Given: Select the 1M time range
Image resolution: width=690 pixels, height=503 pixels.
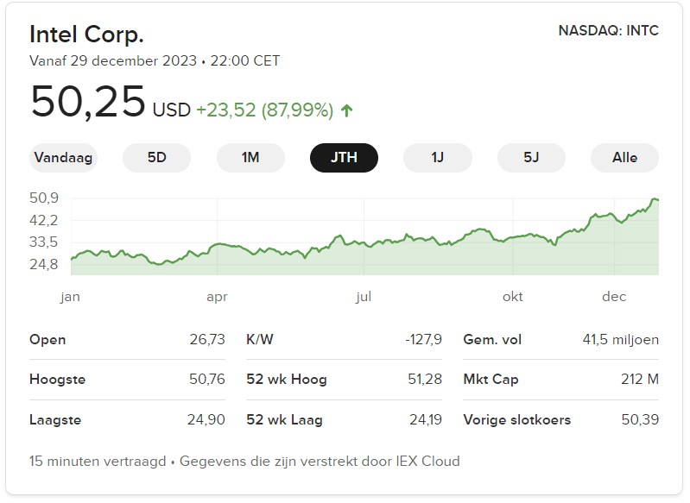Looking at the screenshot, I should (x=250, y=158).
